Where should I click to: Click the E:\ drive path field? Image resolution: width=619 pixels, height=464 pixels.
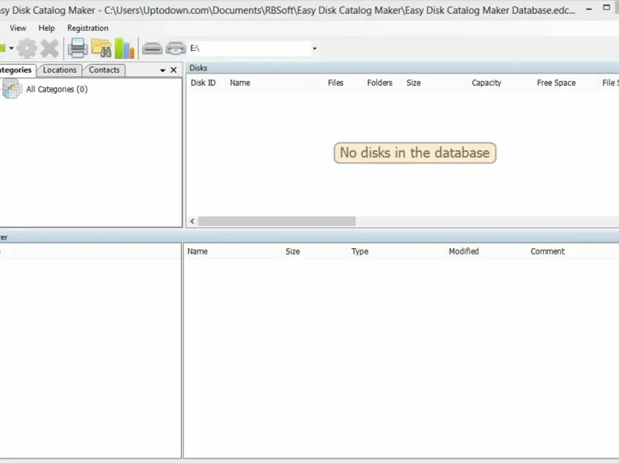[x=249, y=48]
